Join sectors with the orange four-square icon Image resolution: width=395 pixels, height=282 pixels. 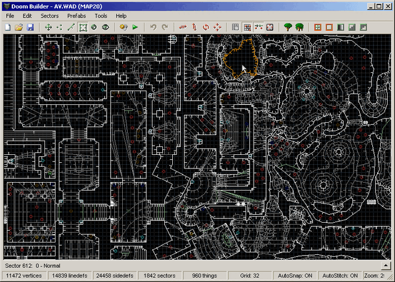[318, 27]
